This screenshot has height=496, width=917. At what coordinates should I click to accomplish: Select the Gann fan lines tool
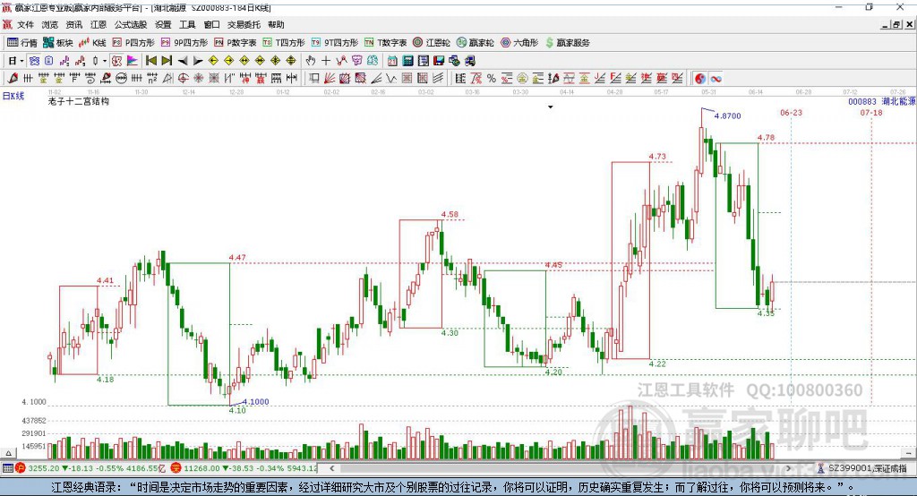pyautogui.click(x=330, y=78)
